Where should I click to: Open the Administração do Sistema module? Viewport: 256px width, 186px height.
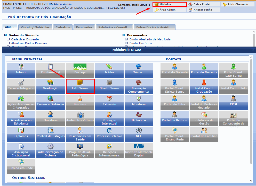(50, 150)
